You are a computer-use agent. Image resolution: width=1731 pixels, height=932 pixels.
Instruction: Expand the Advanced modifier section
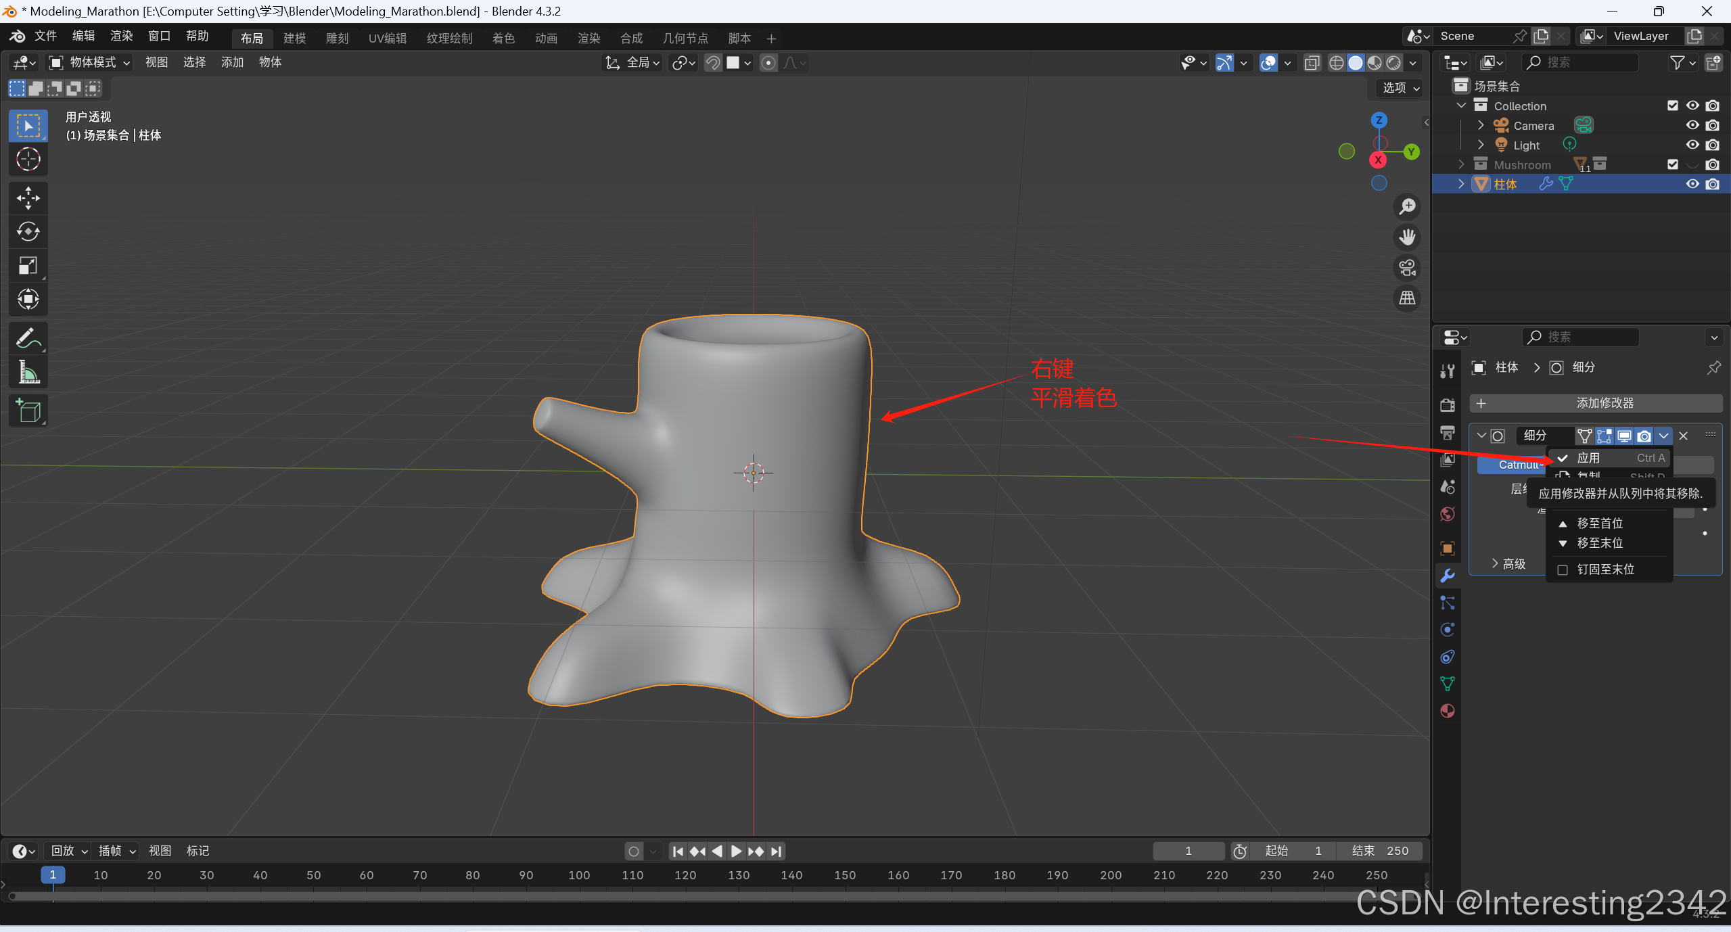1508,563
